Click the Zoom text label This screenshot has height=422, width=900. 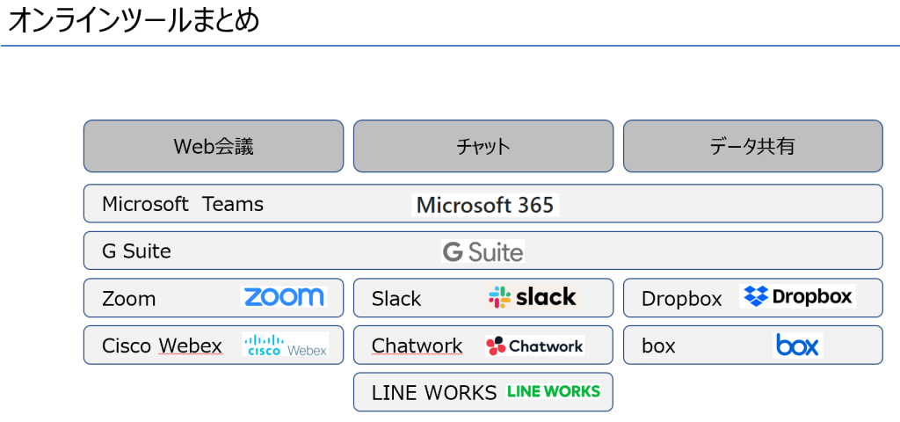[128, 299]
